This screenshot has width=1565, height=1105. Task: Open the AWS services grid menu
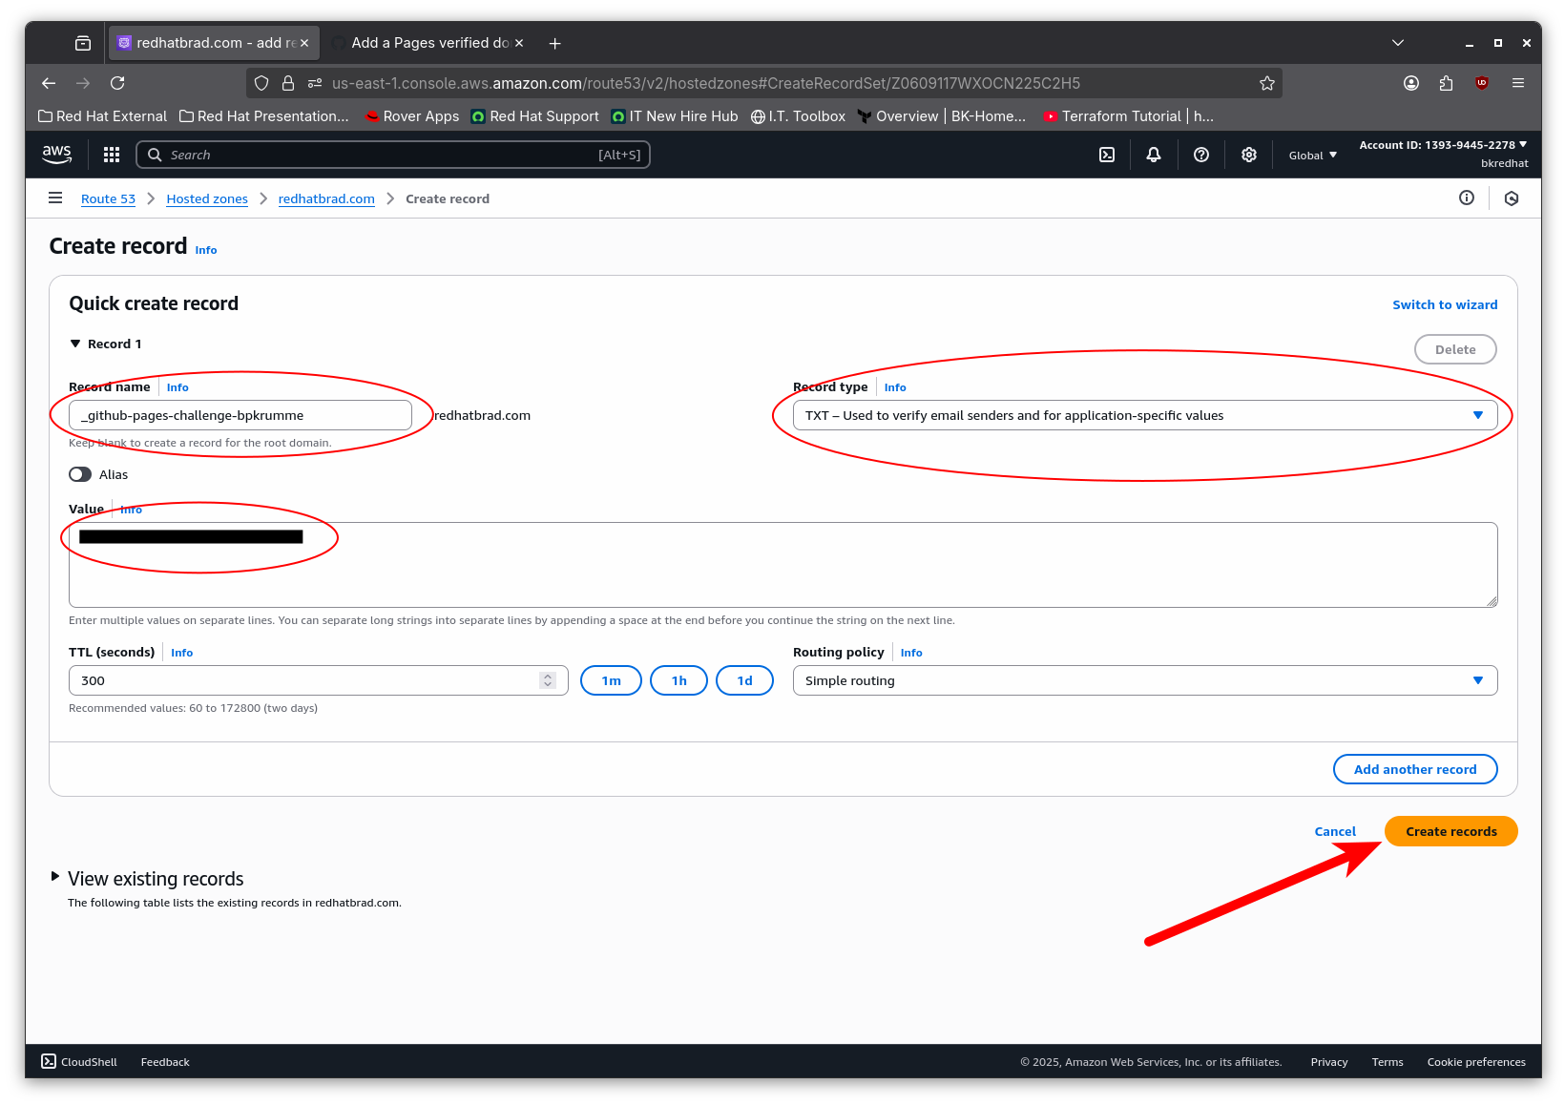coord(112,155)
